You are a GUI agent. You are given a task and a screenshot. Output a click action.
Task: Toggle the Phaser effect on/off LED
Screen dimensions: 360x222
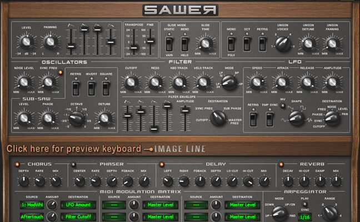[x=73, y=164]
